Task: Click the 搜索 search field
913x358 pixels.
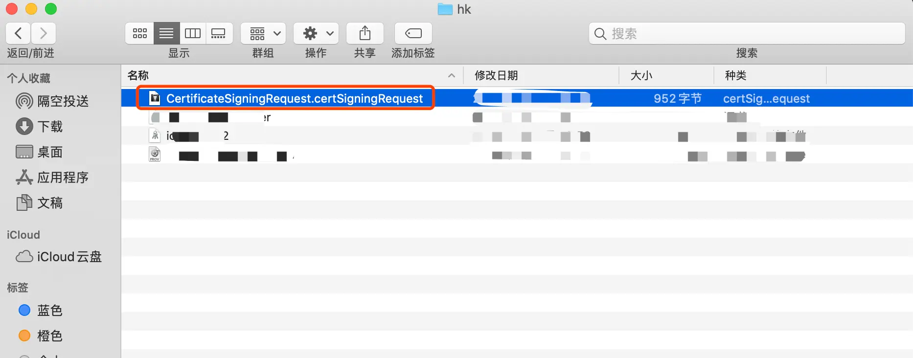Action: 747,33
